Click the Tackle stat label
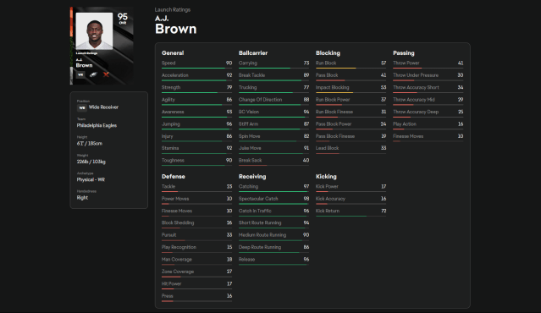 (168, 186)
